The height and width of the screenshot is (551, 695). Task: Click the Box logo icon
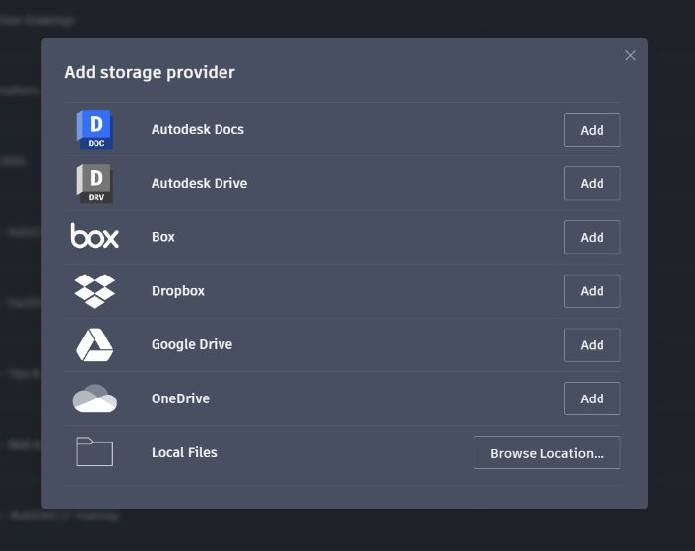[95, 237]
